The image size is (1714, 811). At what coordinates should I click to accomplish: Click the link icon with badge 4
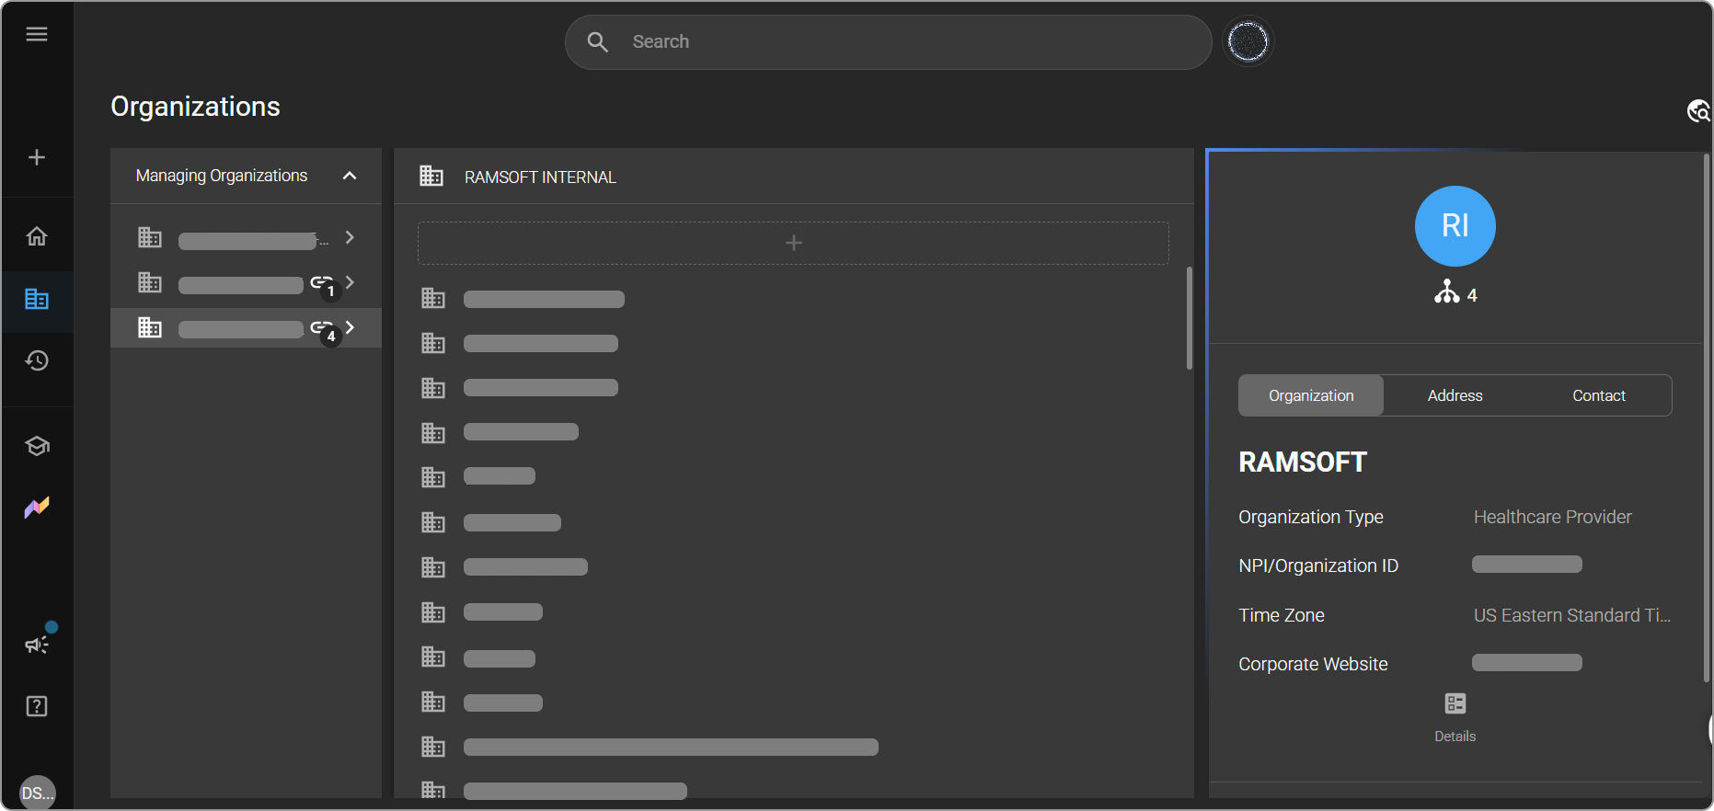tap(321, 328)
